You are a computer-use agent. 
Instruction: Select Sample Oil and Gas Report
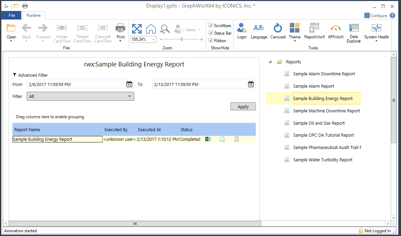click(x=319, y=123)
